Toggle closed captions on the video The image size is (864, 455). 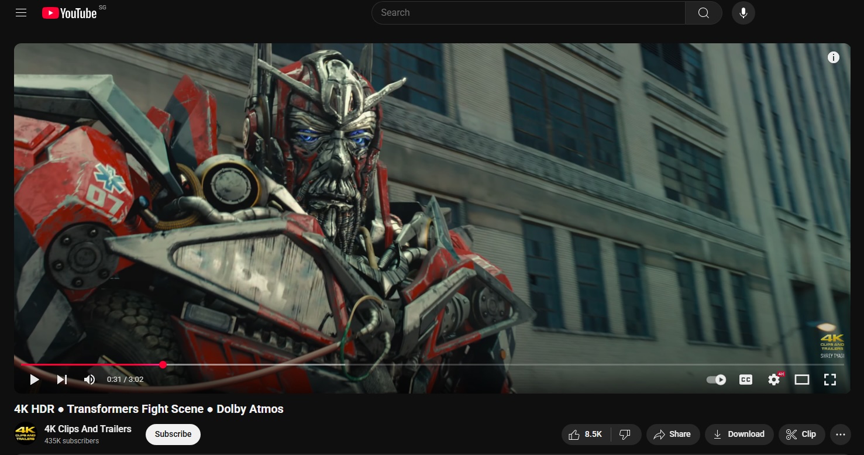pyautogui.click(x=746, y=380)
